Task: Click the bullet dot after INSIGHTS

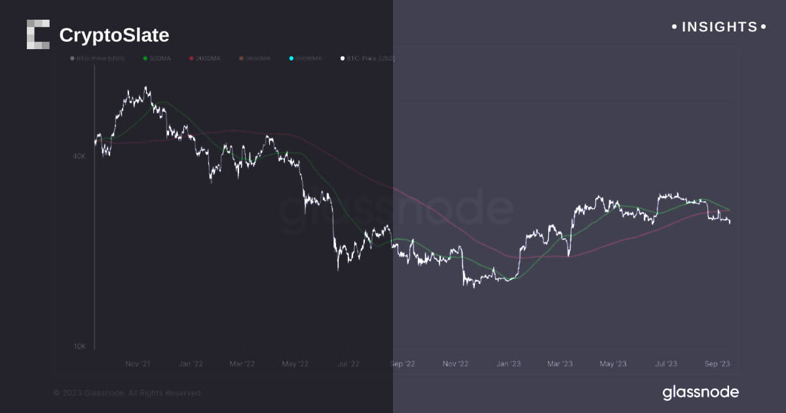Action: click(763, 27)
